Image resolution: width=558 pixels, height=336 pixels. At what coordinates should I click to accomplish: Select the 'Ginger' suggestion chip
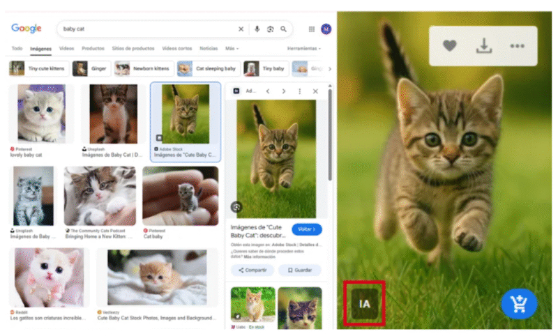pyautogui.click(x=91, y=68)
